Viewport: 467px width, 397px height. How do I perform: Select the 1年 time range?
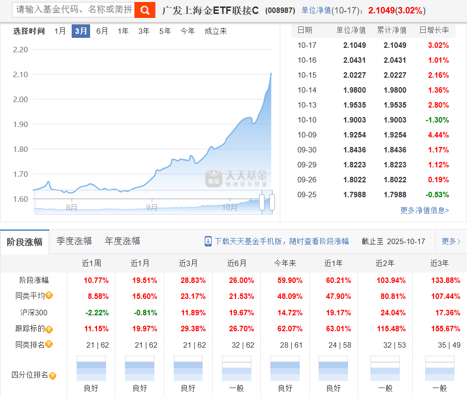[x=122, y=31]
